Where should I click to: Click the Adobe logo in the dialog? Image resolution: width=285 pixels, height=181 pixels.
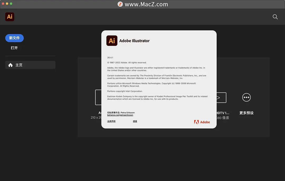(202, 122)
